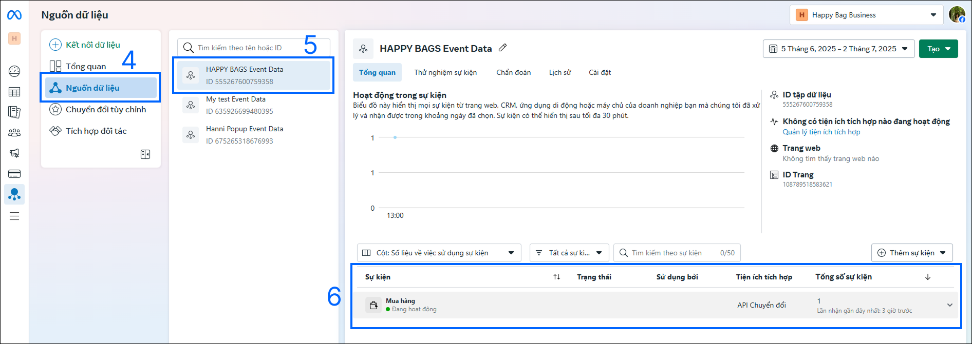972x344 pixels.
Task: Click the Meta logo icon
Action: point(14,15)
